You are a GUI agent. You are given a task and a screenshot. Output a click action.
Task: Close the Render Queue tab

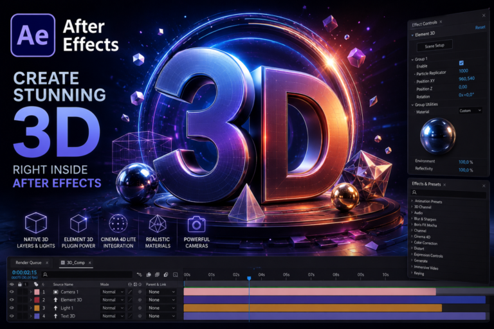[x=47, y=263]
